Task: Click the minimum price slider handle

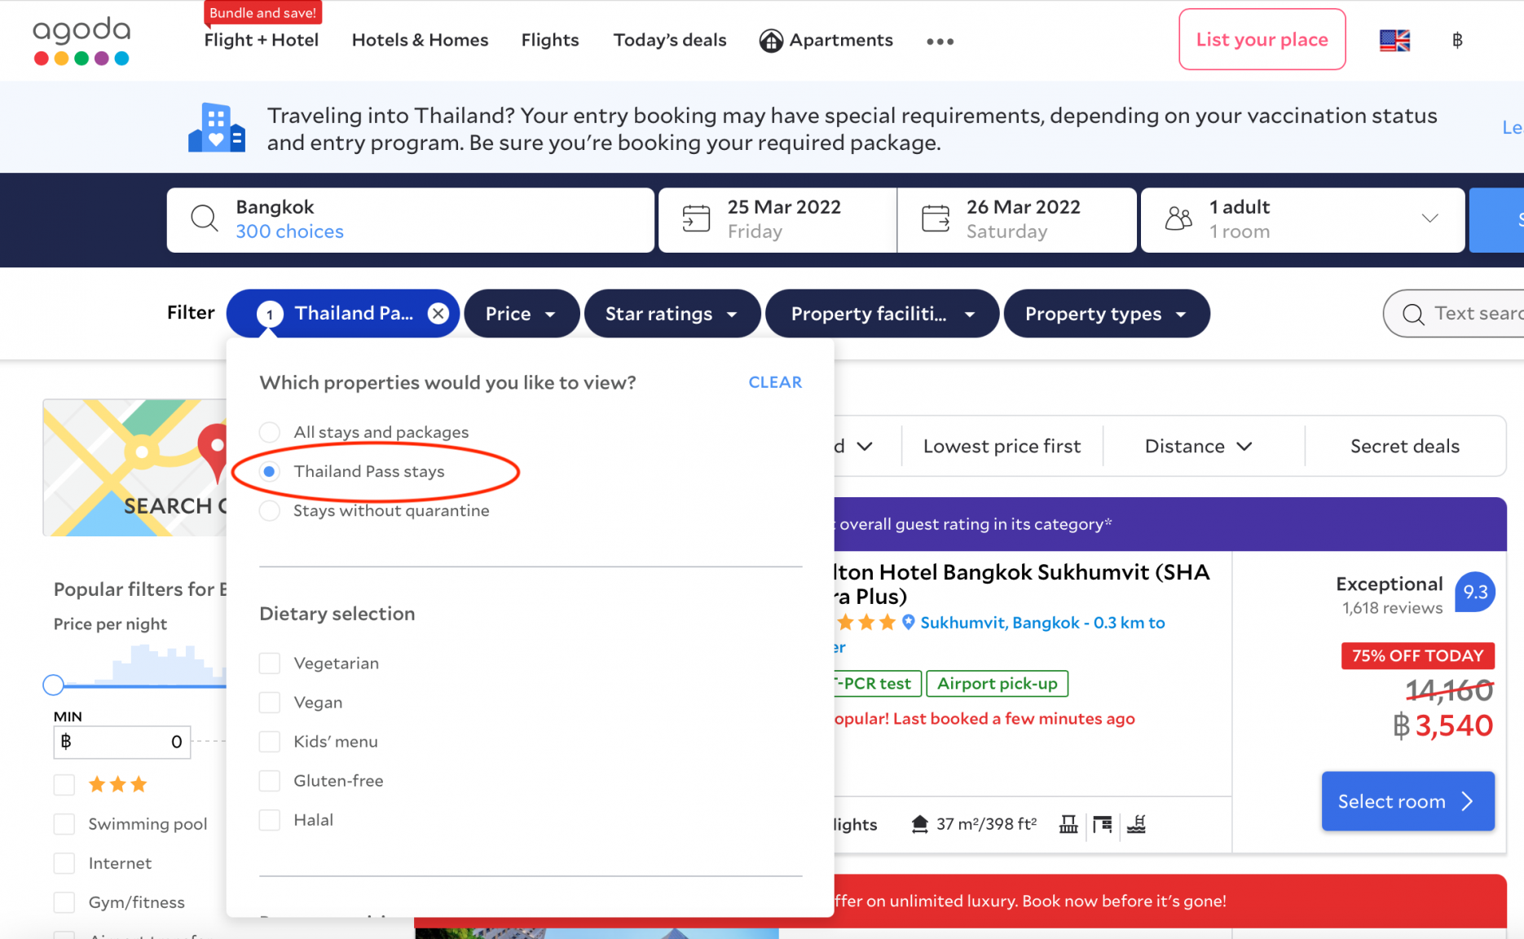Action: [x=54, y=685]
